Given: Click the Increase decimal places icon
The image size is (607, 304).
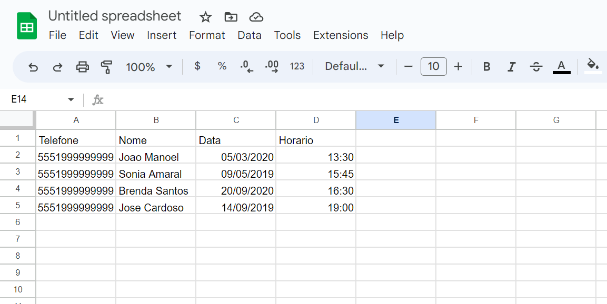Looking at the screenshot, I should click(272, 67).
